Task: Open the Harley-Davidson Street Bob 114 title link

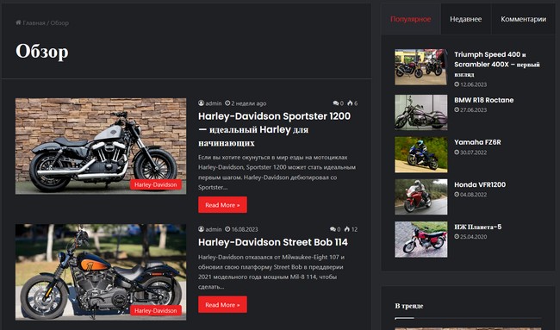Action: point(273,242)
